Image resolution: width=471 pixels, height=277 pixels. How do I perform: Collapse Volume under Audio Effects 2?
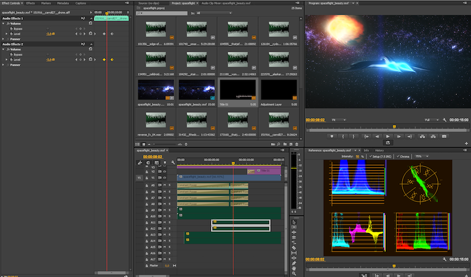coord(4,49)
